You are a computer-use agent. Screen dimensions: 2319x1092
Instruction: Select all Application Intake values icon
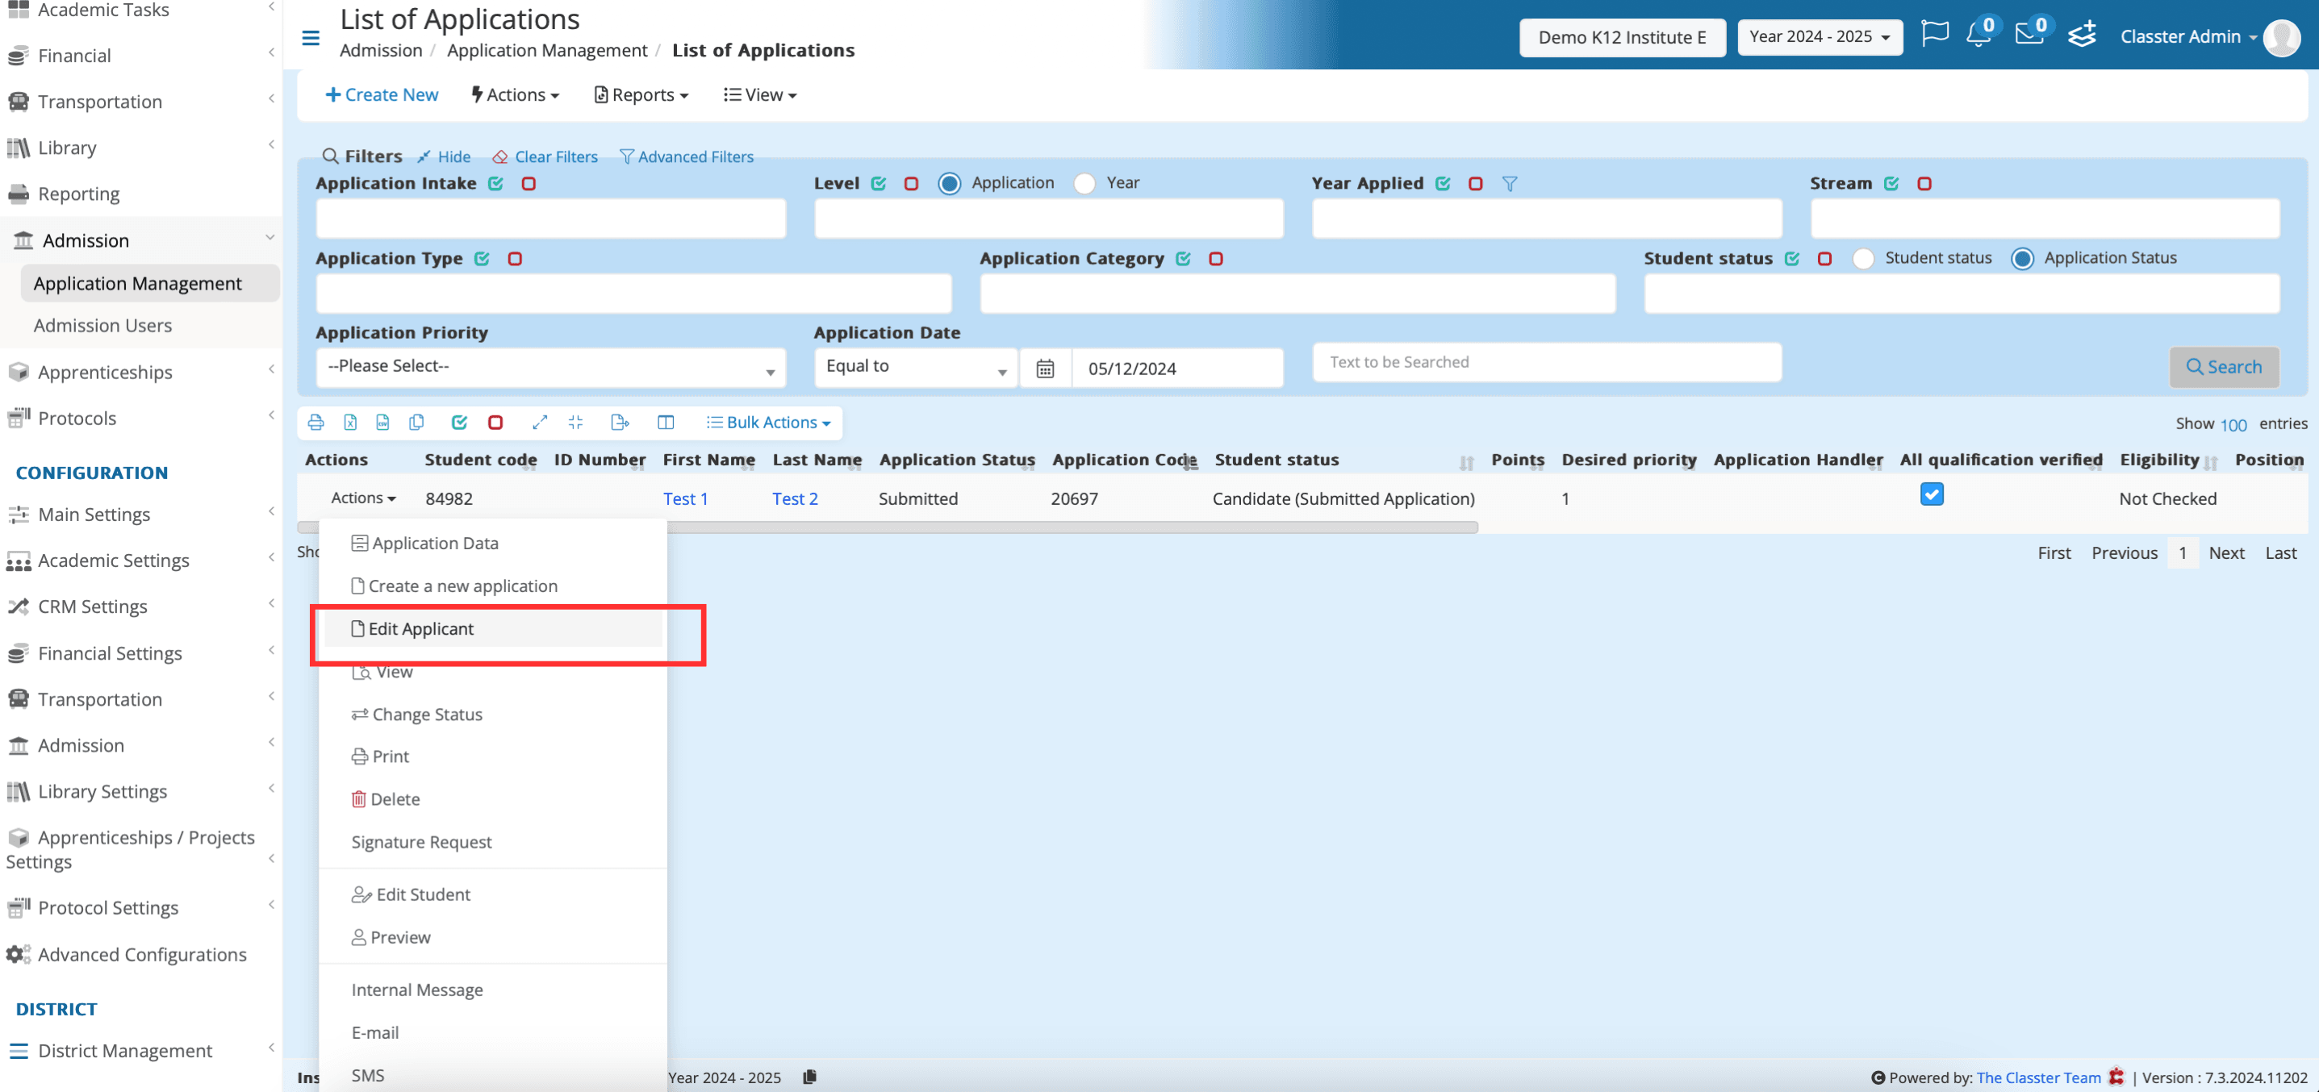click(x=495, y=184)
